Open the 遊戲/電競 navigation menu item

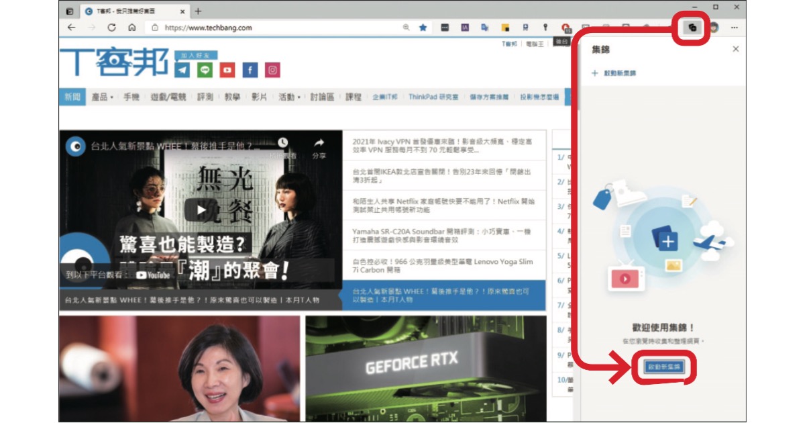pyautogui.click(x=168, y=97)
